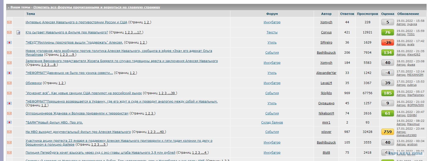Image resolution: width=429 pixels, height=161 pixels.
Task: Open author profile mnr1
Action: (326, 123)
